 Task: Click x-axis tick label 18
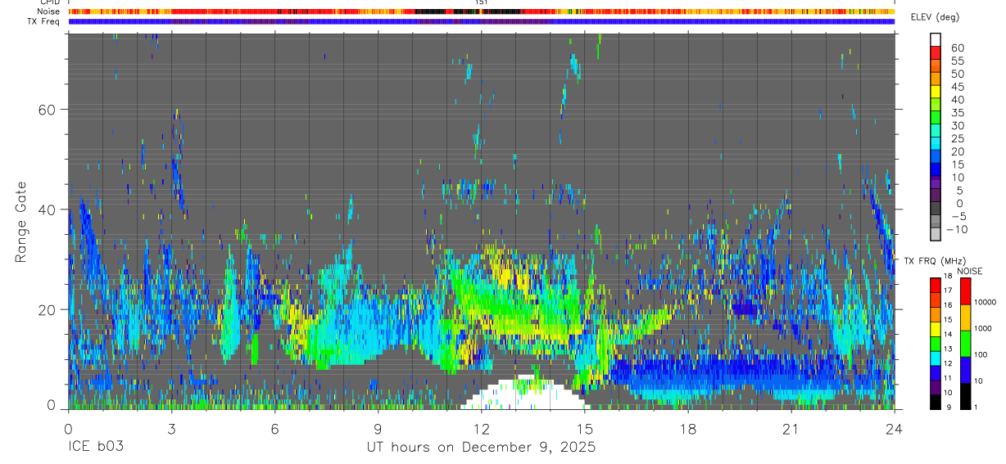pyautogui.click(x=687, y=428)
